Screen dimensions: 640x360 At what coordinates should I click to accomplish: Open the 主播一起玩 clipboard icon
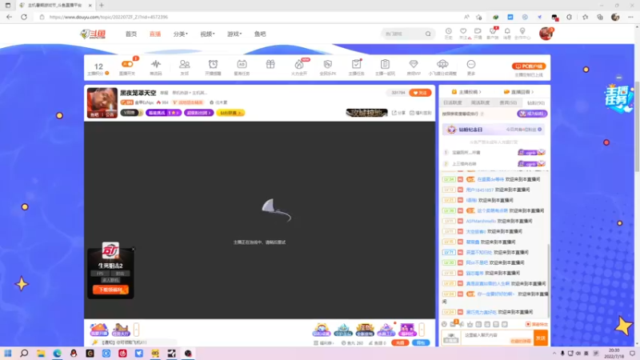pyautogui.click(x=385, y=64)
